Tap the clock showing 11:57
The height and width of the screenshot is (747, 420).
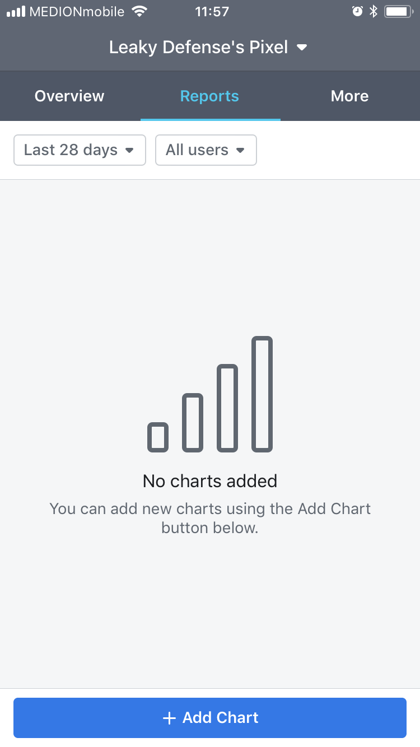tap(212, 11)
